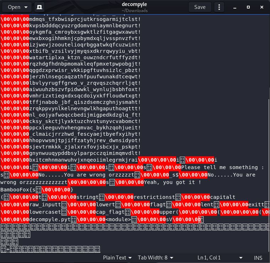Click the line starting with vmhrizxtiegxdx

click(70, 96)
